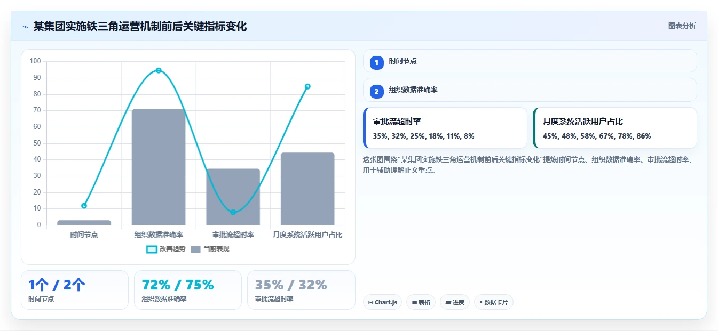The image size is (718, 331).
Task: Click the trend line point above 时间节点 bar
Action: coord(84,206)
